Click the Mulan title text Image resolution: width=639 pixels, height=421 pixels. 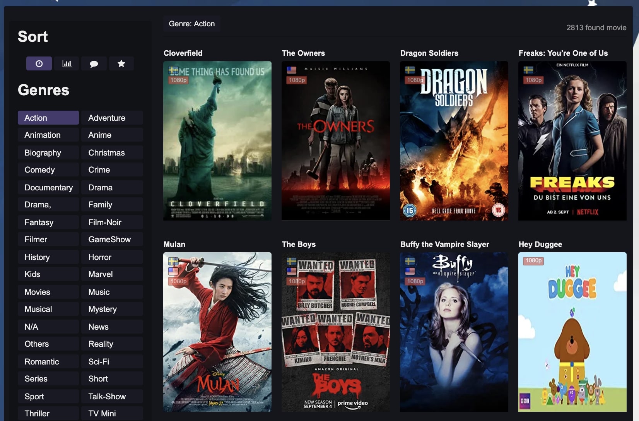[x=174, y=244]
